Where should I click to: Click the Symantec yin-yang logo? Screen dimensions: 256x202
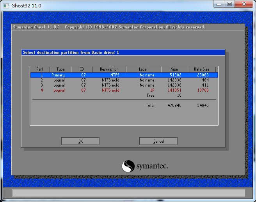tap(128, 167)
